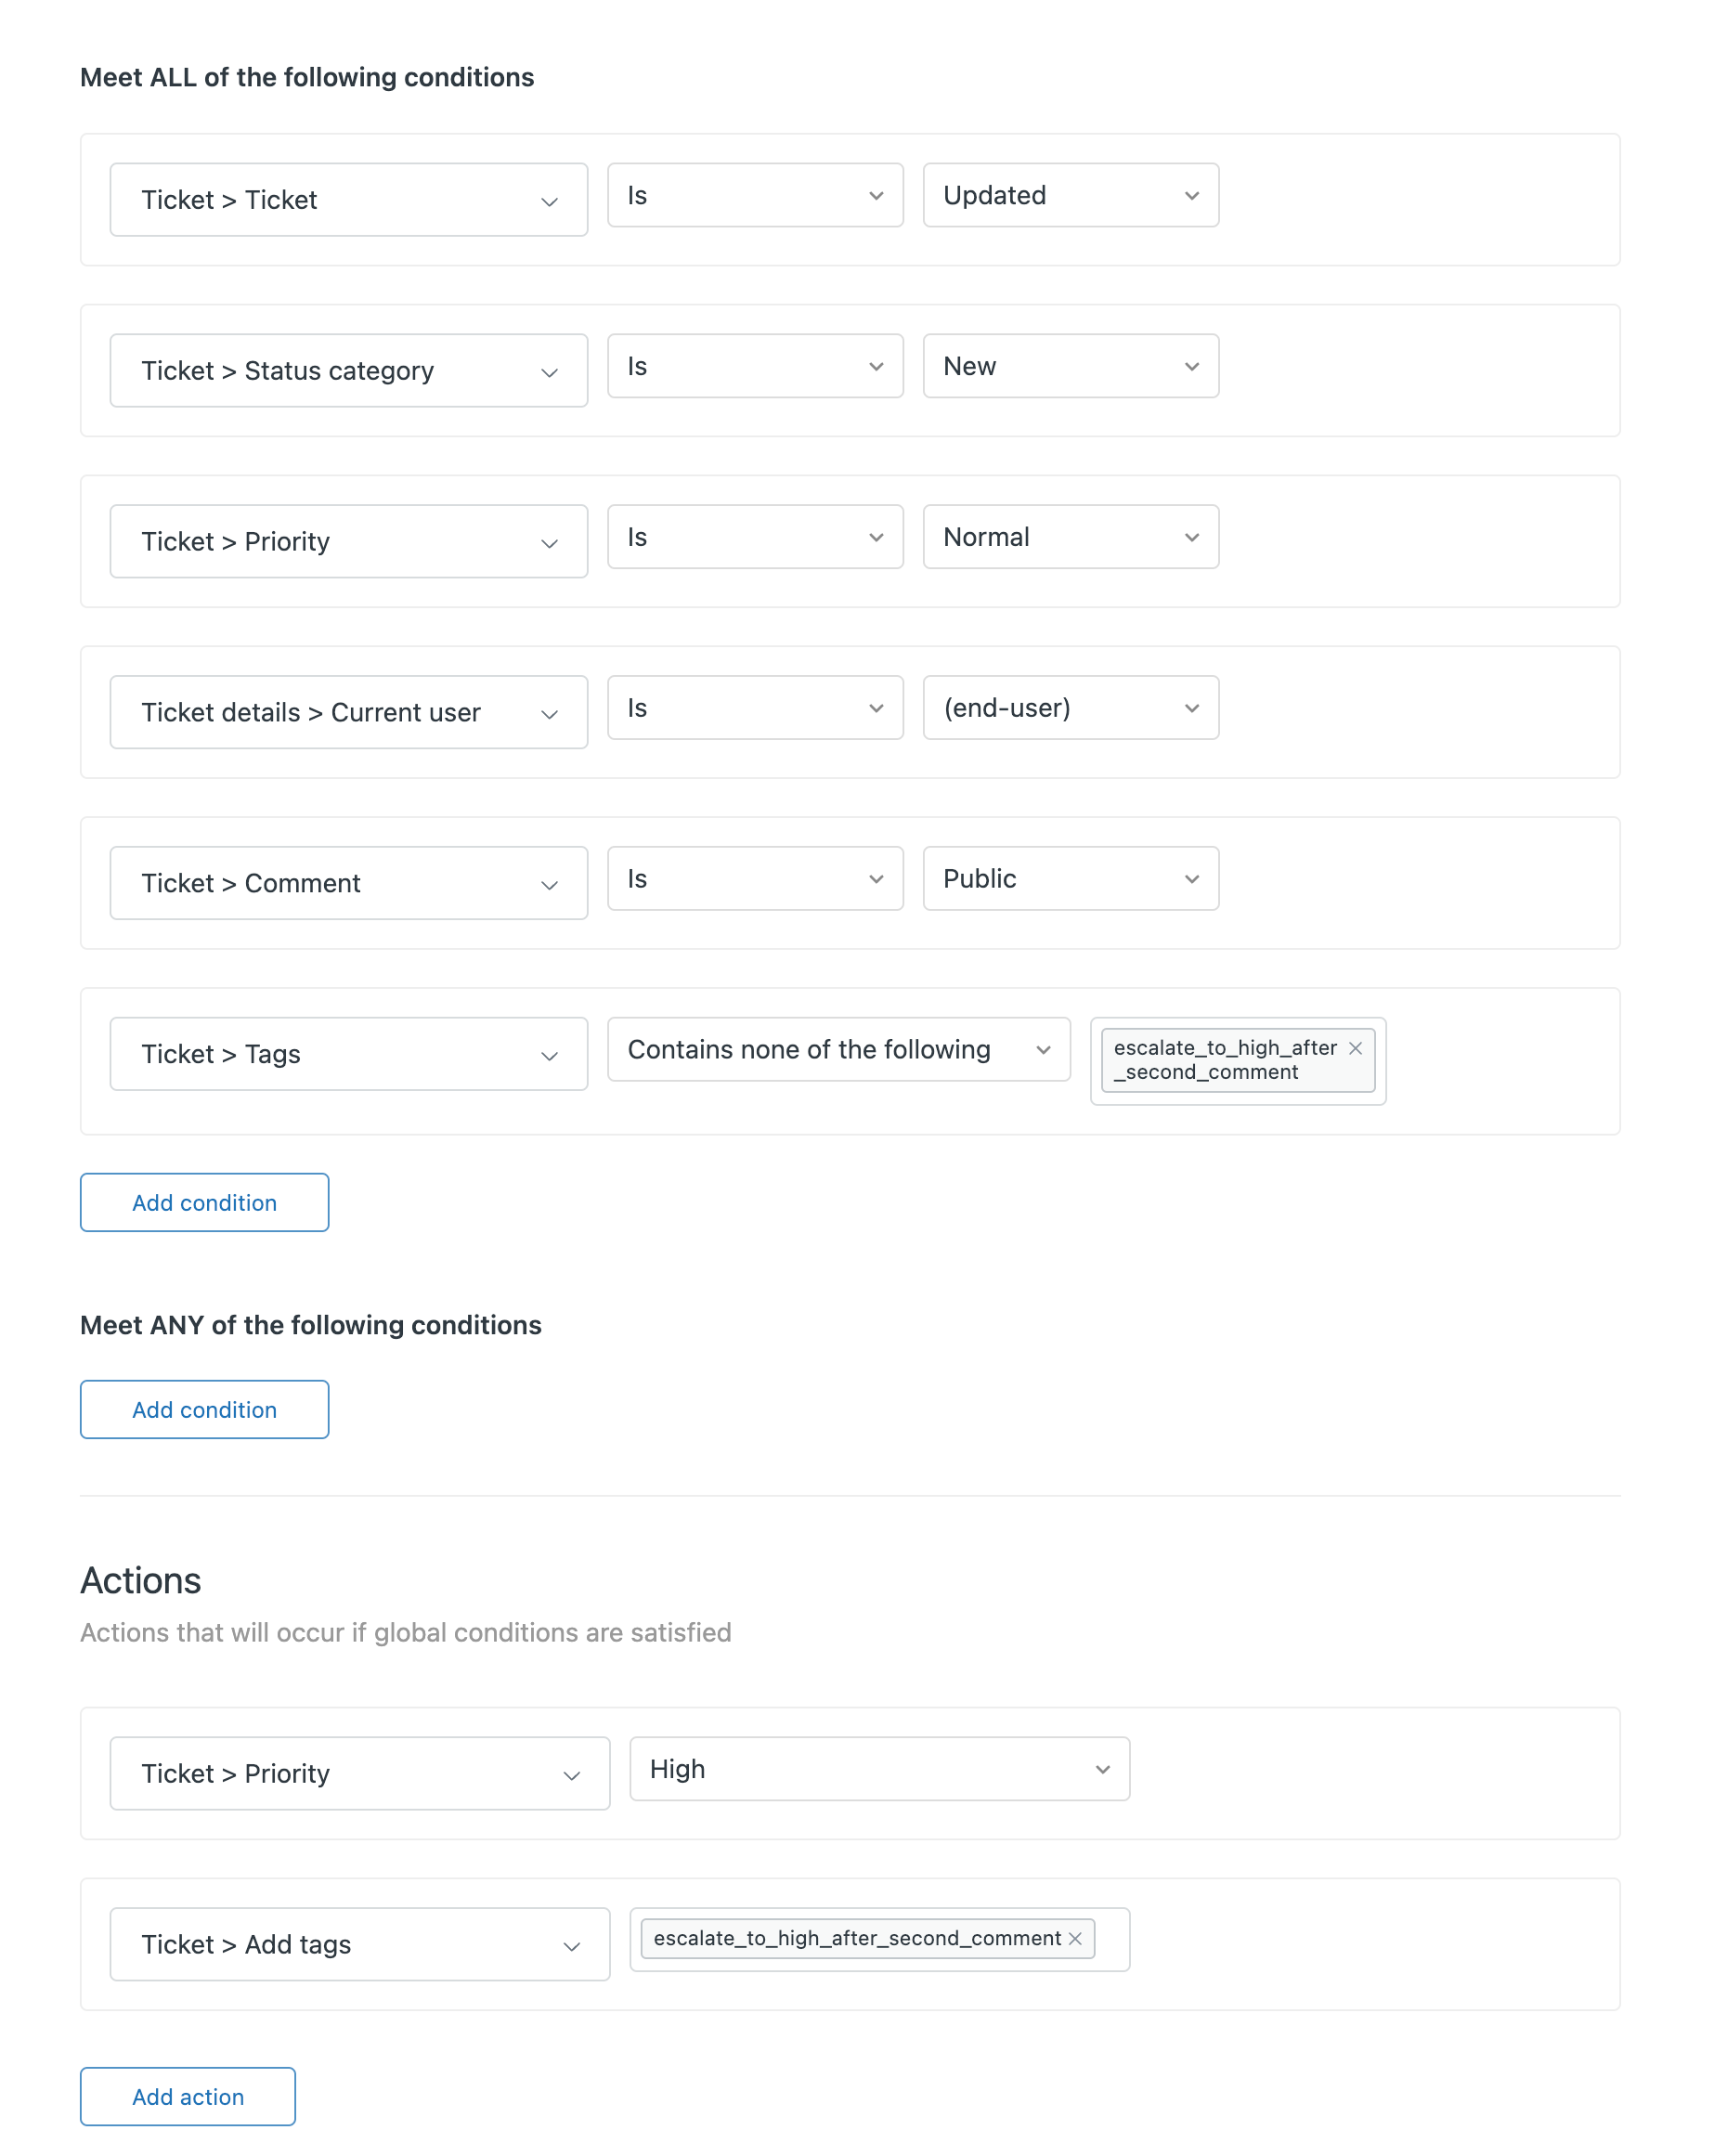Add condition under Meet ANY conditions
This screenshot has width=1727, height=2156.
pyautogui.click(x=203, y=1409)
